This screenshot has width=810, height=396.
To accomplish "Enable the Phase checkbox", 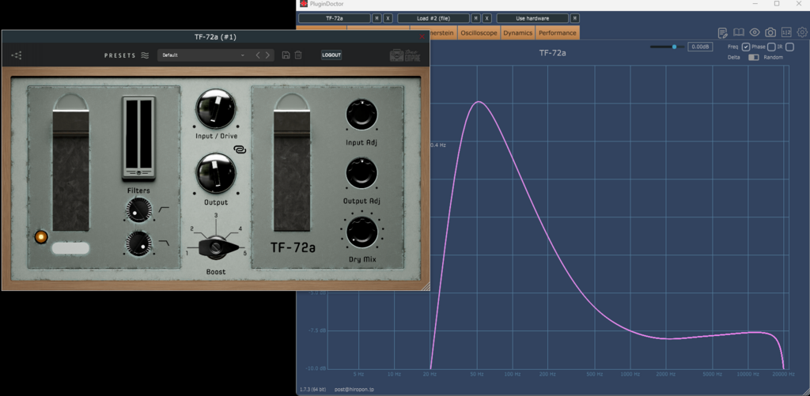I will pos(770,47).
